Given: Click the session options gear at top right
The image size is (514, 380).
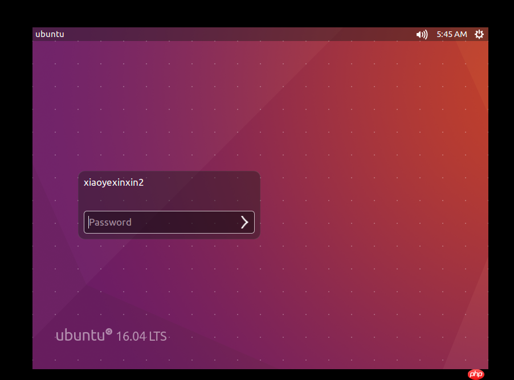Looking at the screenshot, I should (x=479, y=34).
